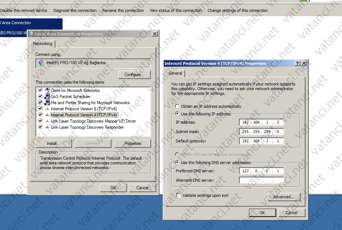Click the help question mark in TCP/IPv4 title bar
Viewport: 342px width, 230px height.
pyautogui.click(x=297, y=63)
